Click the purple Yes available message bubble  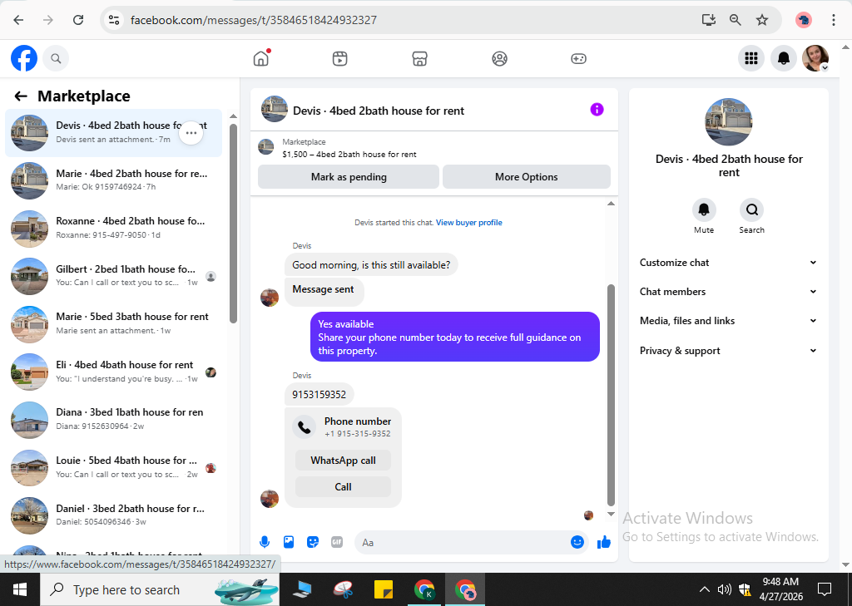click(455, 337)
